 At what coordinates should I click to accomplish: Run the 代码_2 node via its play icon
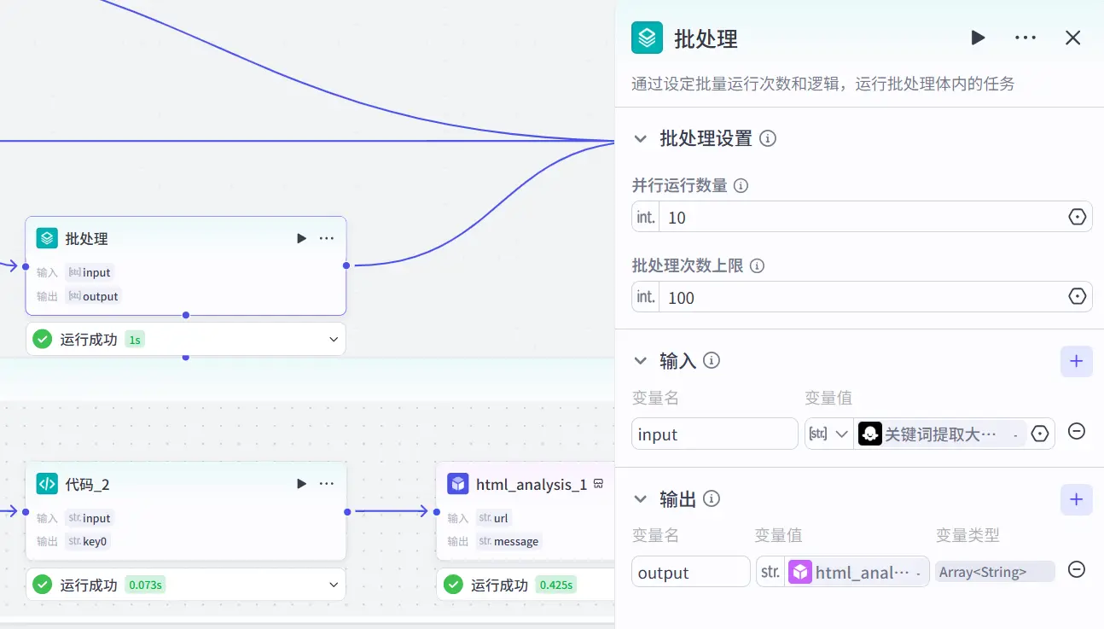click(x=301, y=483)
